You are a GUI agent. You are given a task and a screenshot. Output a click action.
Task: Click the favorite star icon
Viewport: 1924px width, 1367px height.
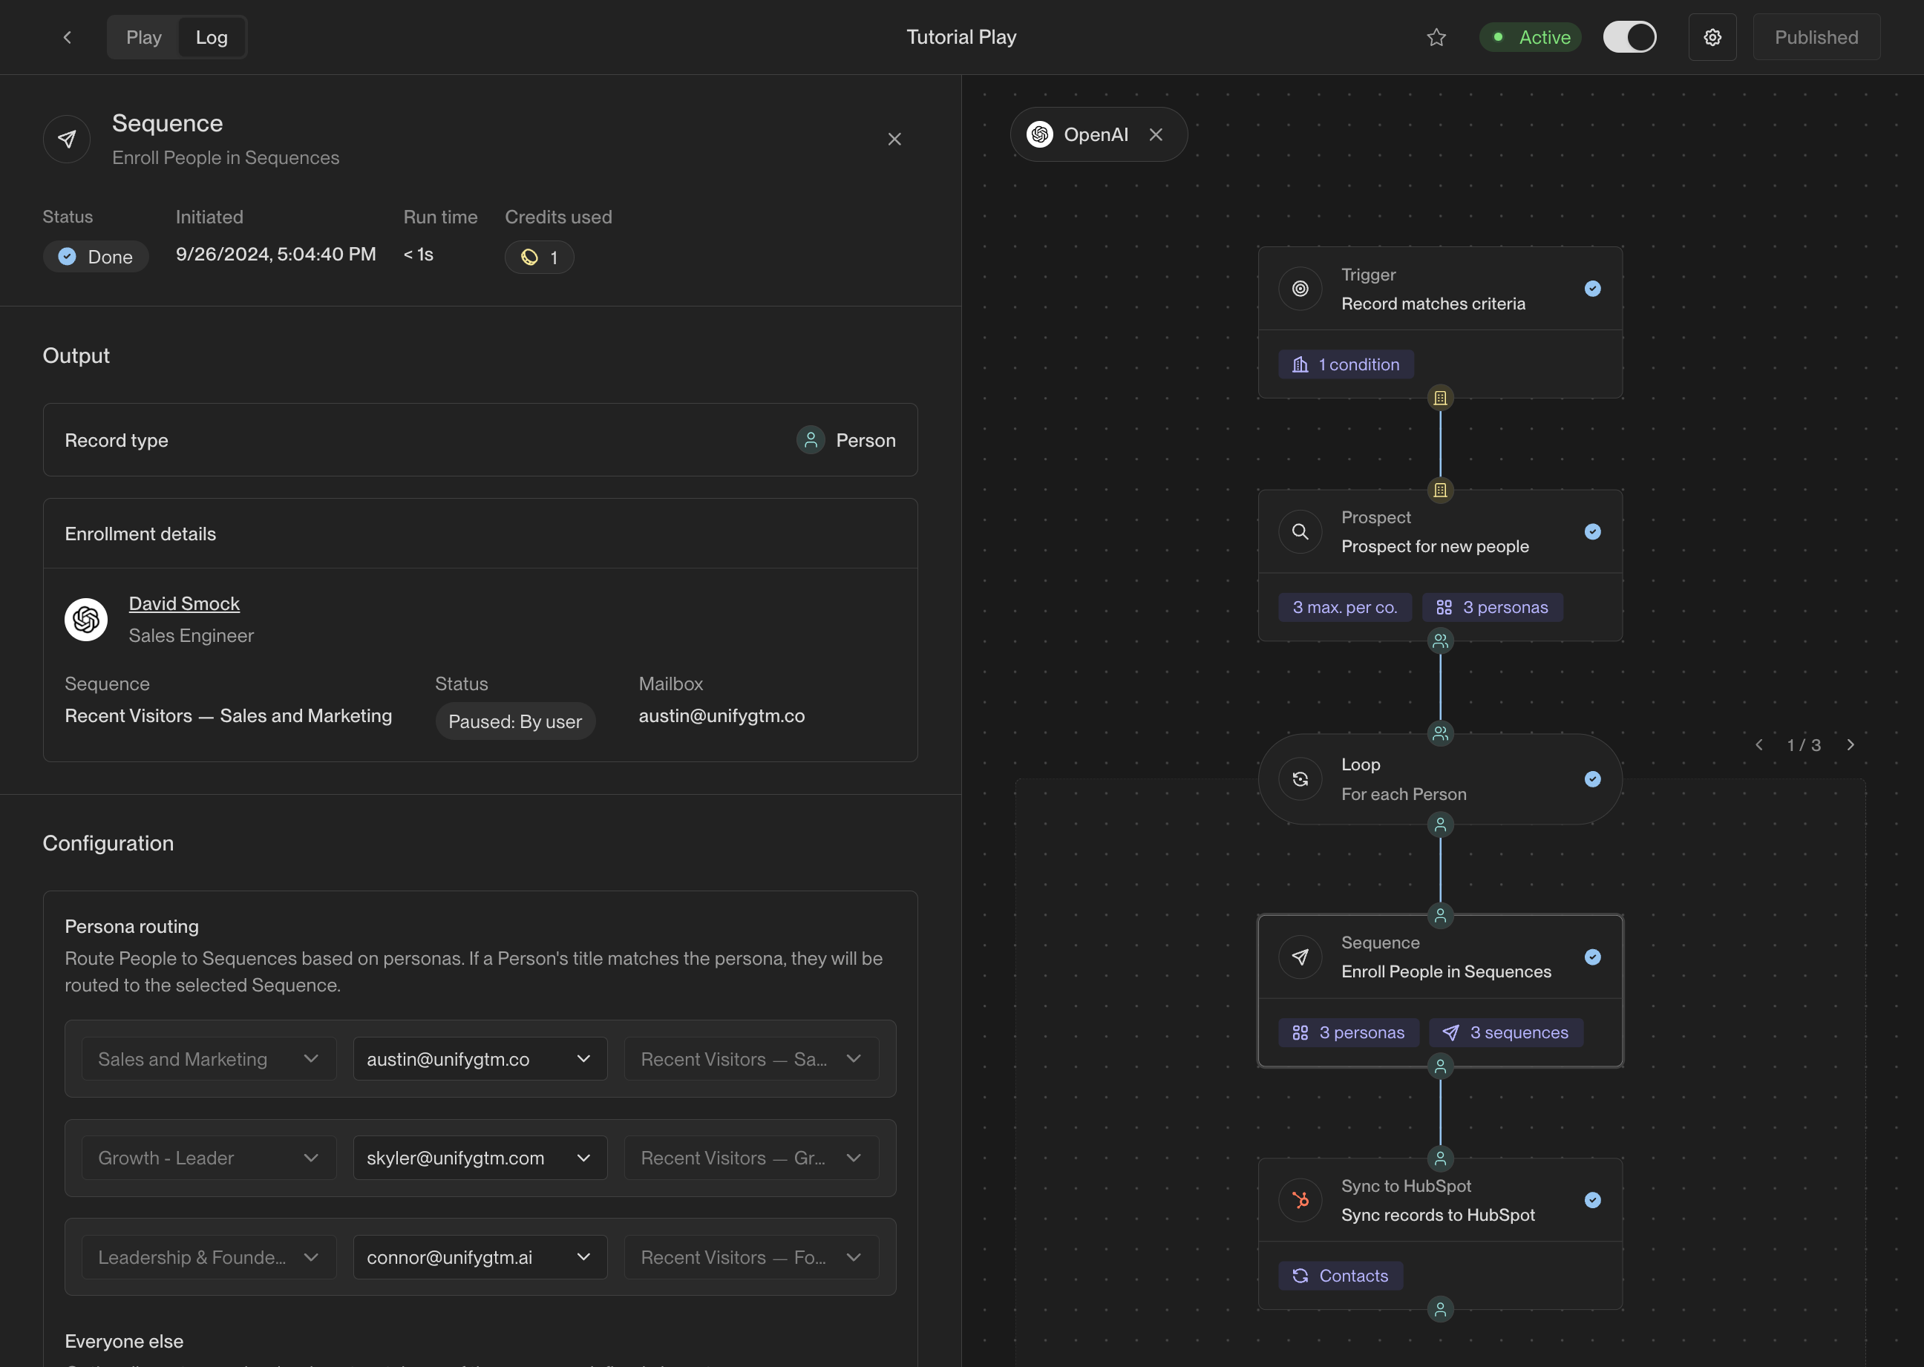point(1436,37)
